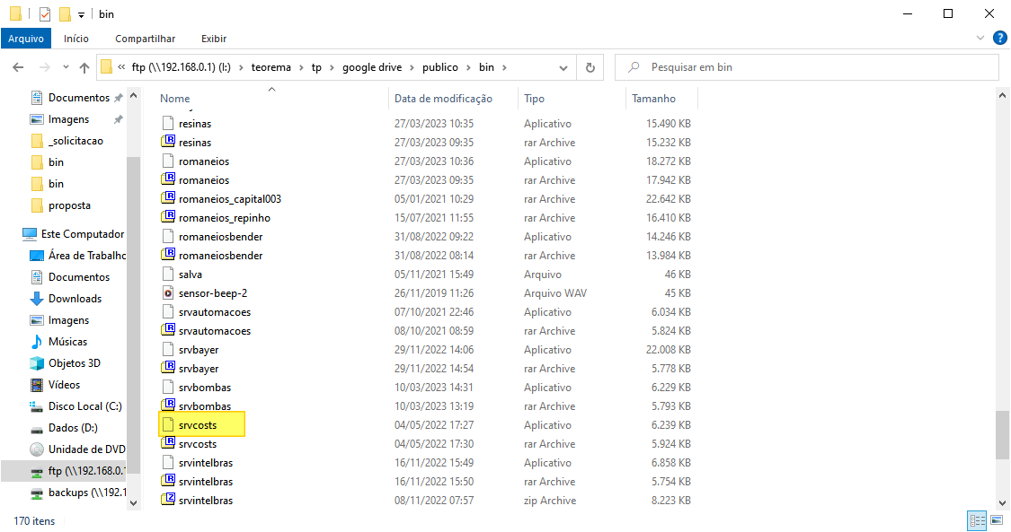Click the navigation pane scroll down arrow
Screen dimensions: 1011x532
click(x=134, y=503)
